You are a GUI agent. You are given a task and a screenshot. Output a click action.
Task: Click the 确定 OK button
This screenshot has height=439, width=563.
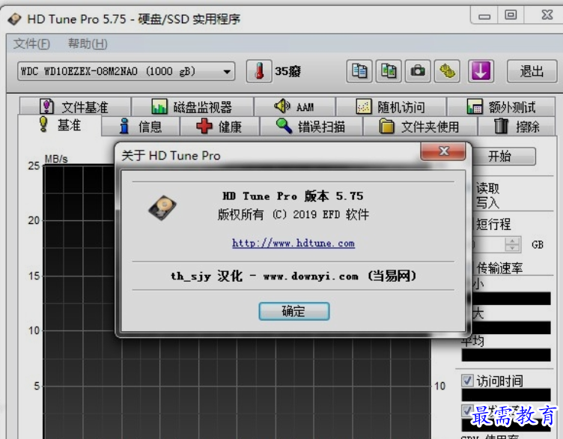[x=293, y=311]
